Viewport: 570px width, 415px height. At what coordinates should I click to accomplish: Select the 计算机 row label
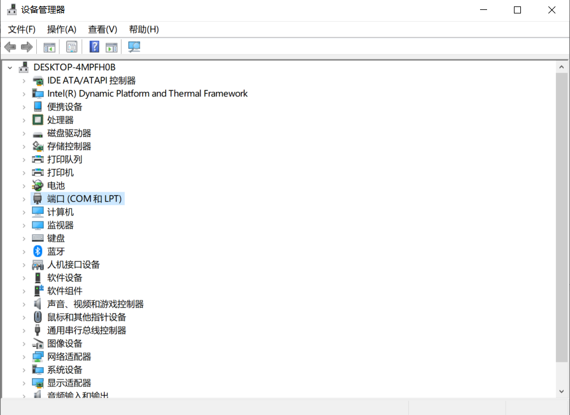60,212
